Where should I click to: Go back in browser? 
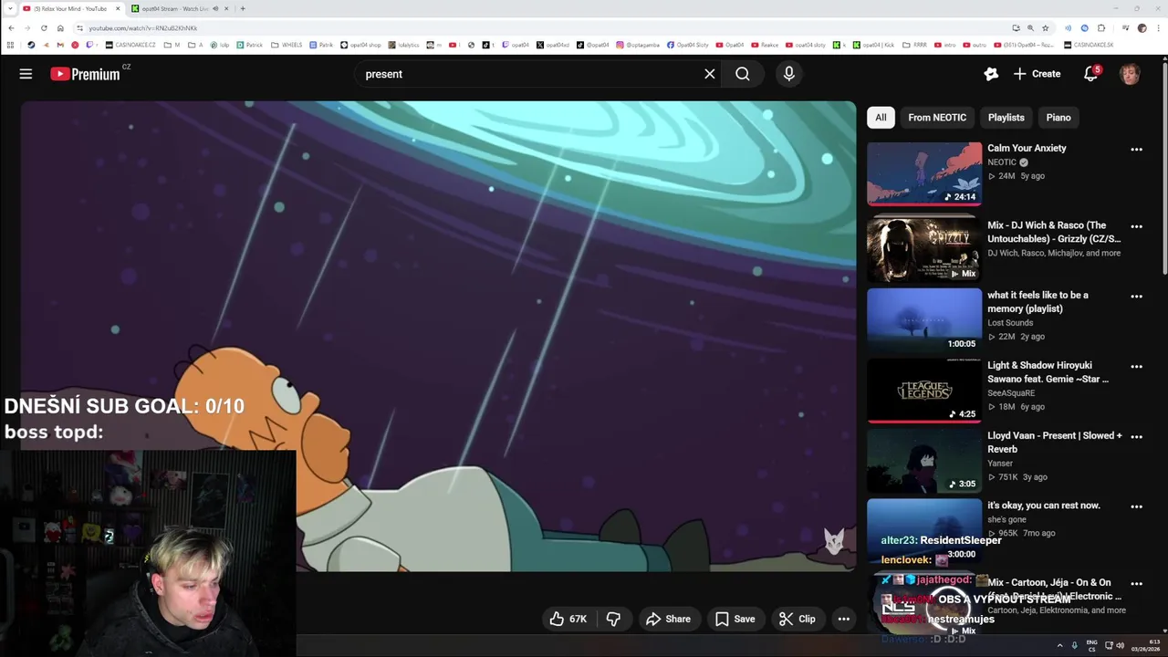11,28
